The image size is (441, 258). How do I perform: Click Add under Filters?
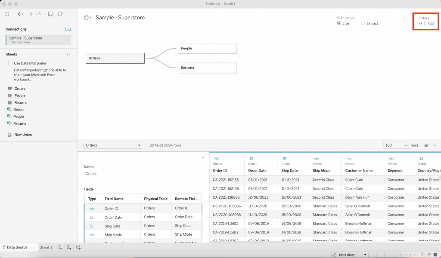tap(431, 24)
